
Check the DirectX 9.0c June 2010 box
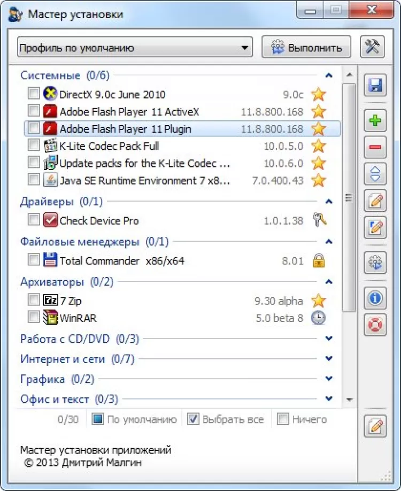tap(34, 93)
